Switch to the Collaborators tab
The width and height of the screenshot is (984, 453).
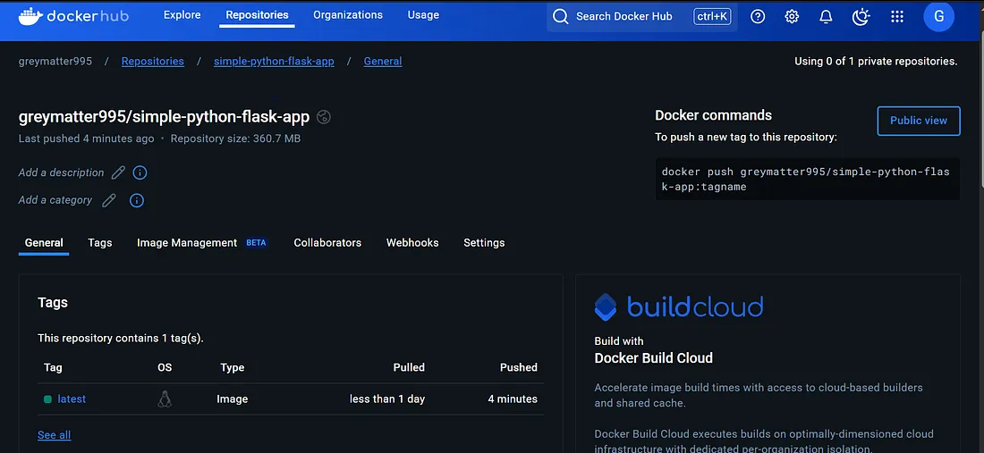point(327,243)
